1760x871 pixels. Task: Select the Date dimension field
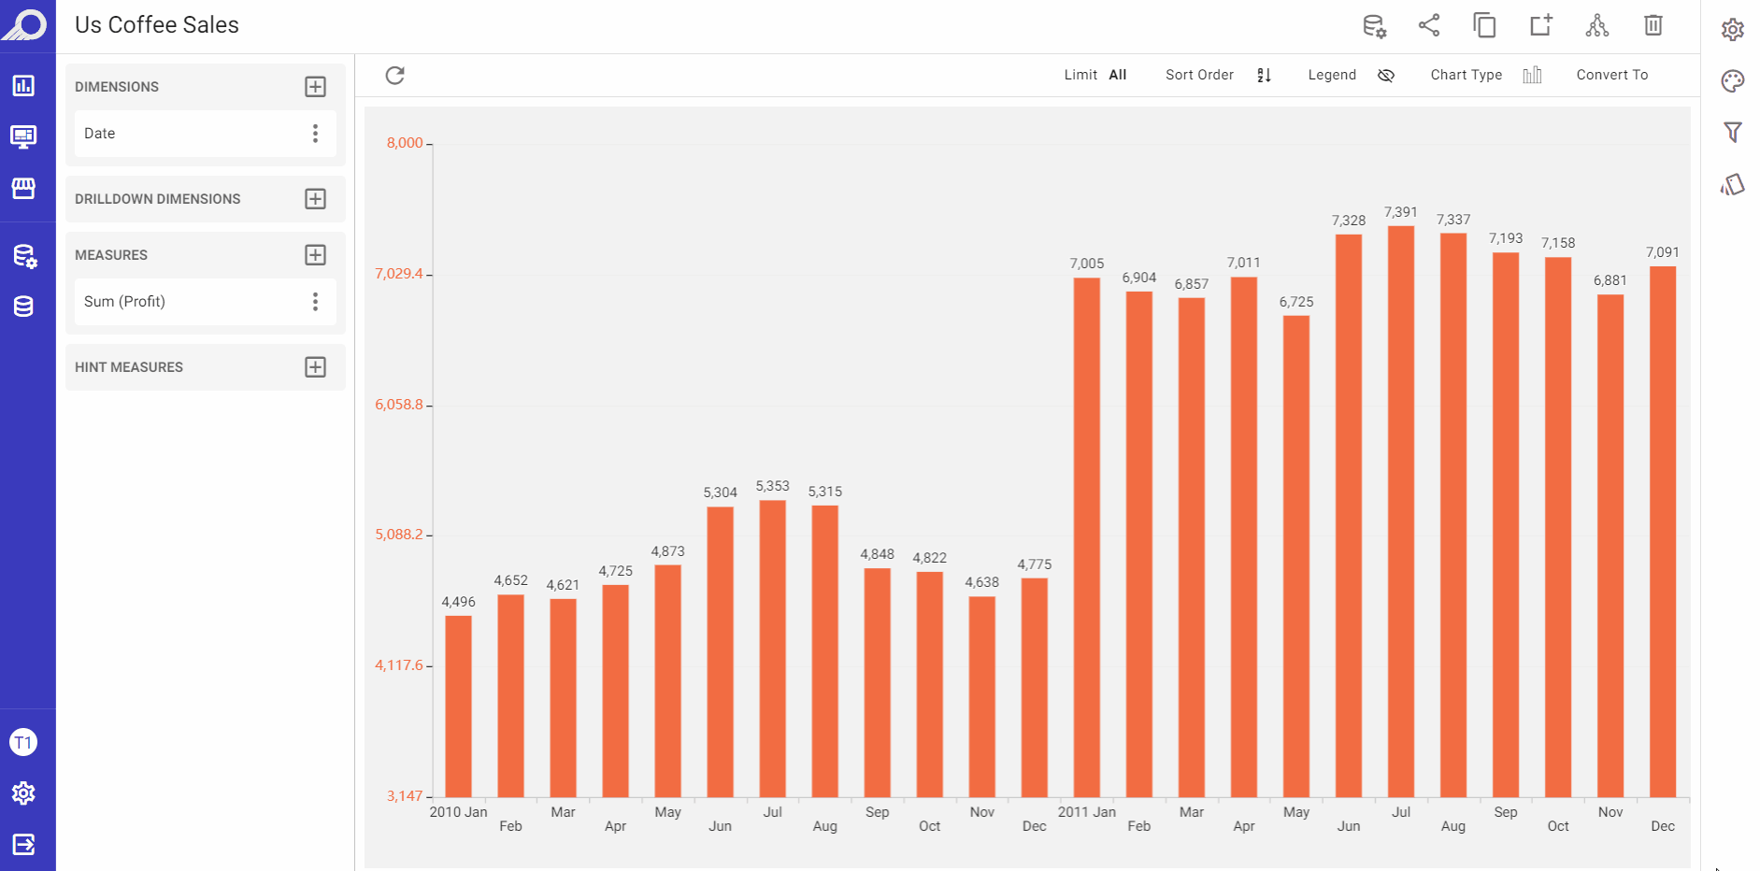tap(206, 134)
